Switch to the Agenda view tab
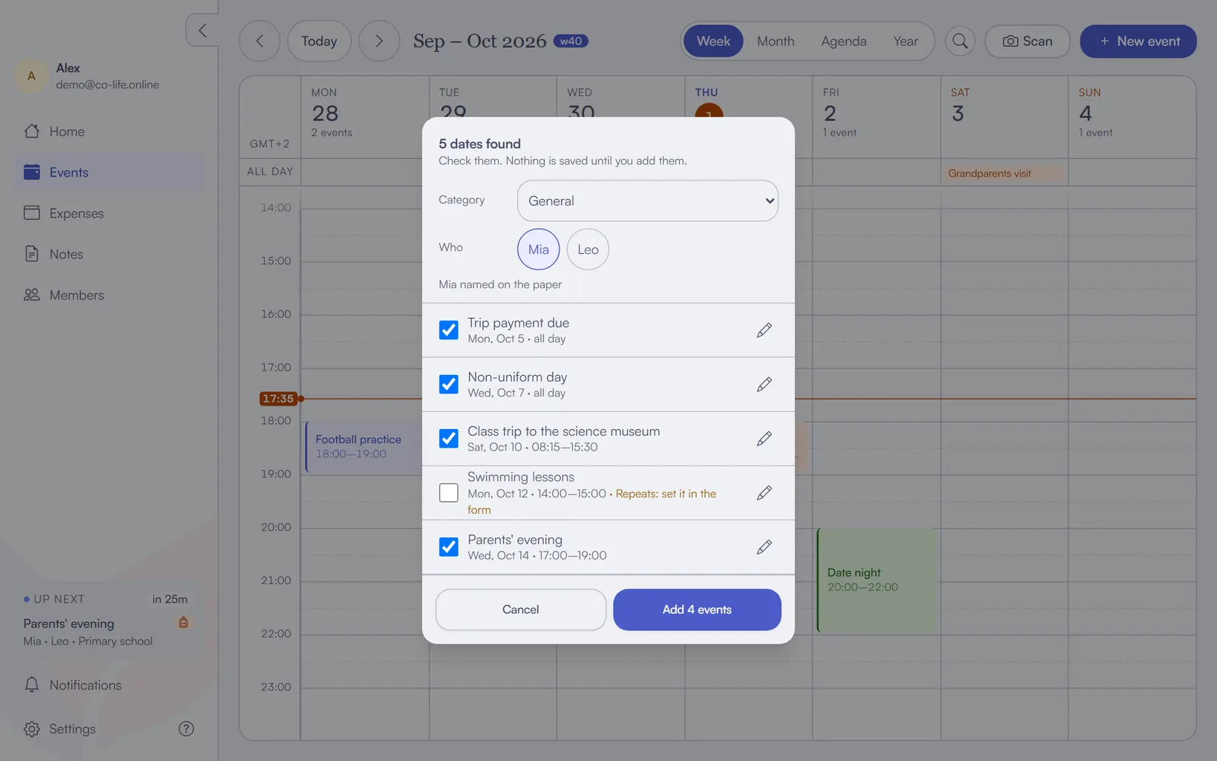Viewport: 1217px width, 761px height. click(x=844, y=41)
